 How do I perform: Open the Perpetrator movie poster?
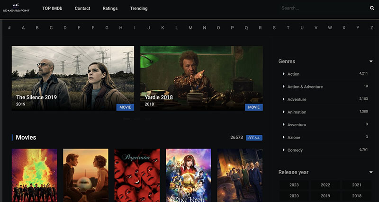(137, 175)
